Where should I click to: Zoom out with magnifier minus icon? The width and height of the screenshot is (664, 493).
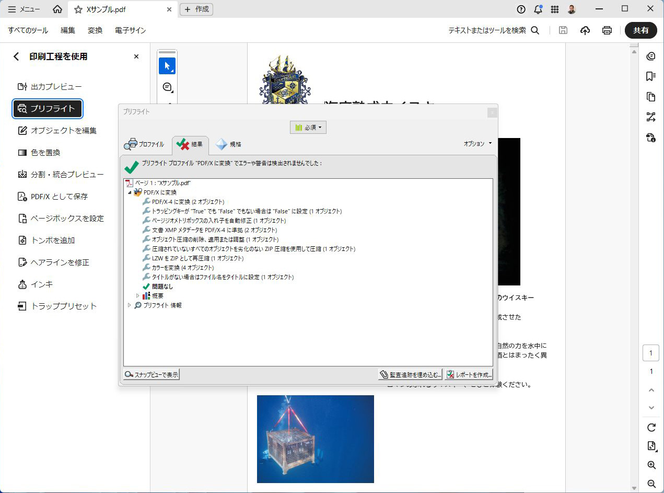[x=651, y=484]
